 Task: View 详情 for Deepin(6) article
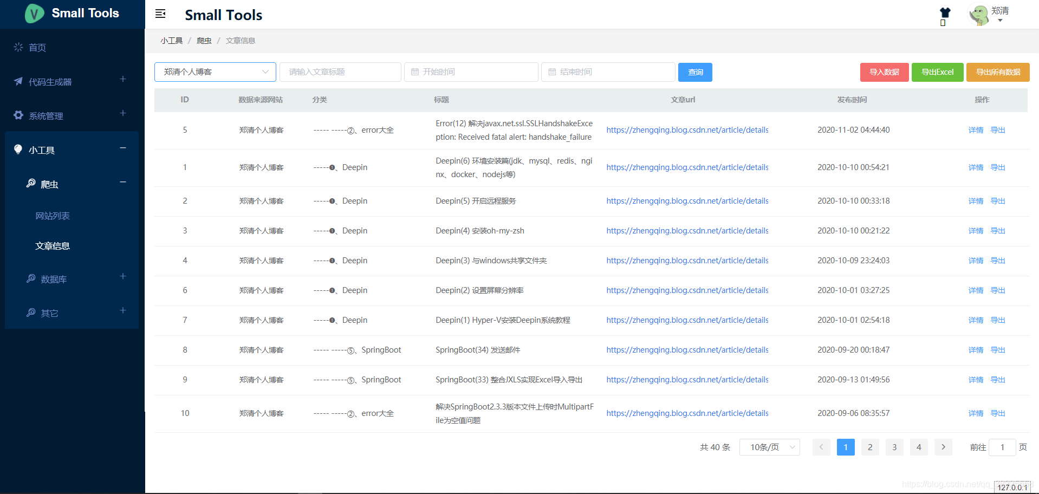(976, 167)
